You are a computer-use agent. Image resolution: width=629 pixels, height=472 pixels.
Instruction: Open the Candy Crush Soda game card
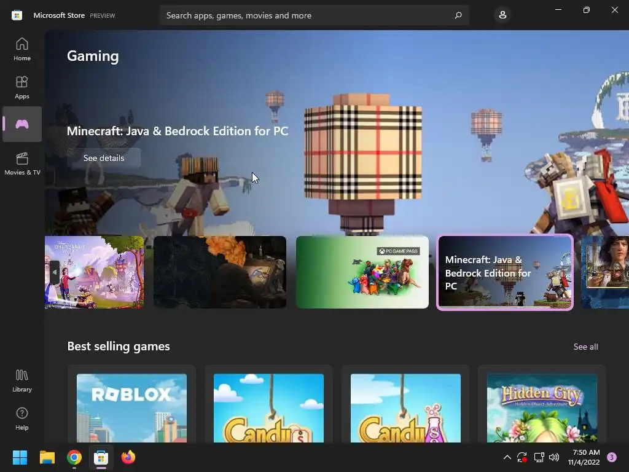405,404
